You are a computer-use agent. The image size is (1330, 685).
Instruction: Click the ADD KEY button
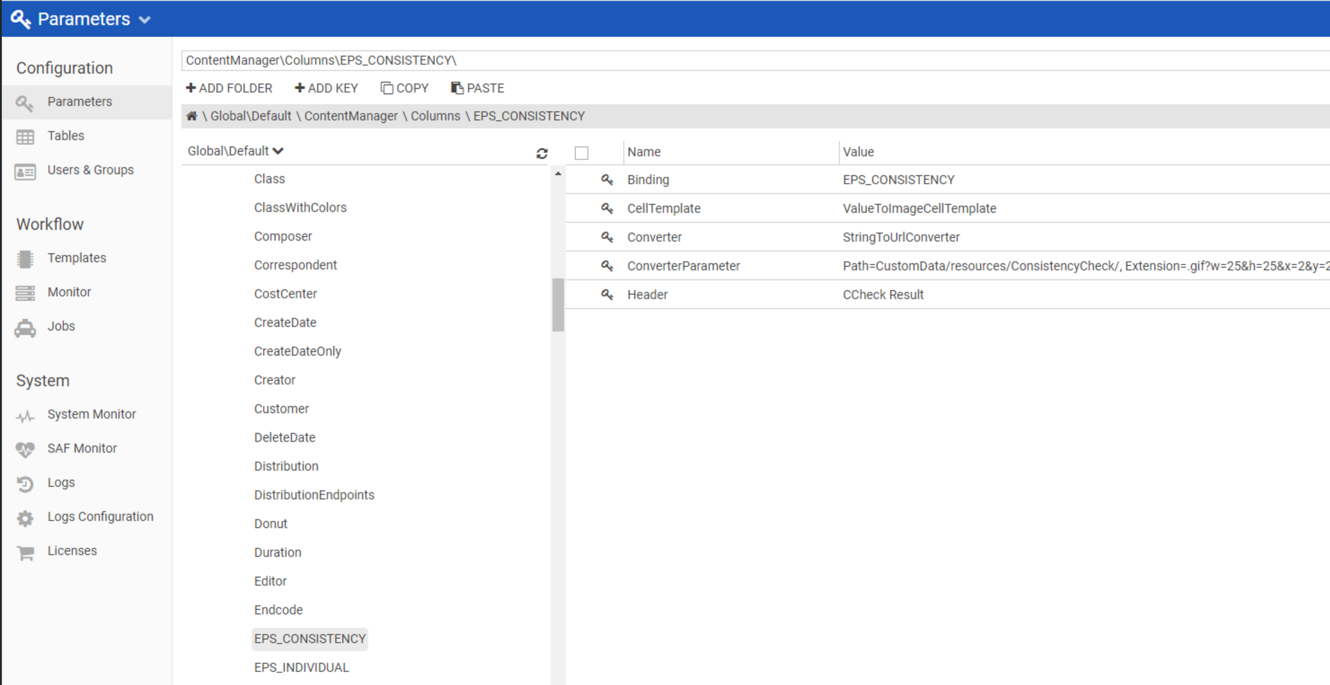point(326,88)
